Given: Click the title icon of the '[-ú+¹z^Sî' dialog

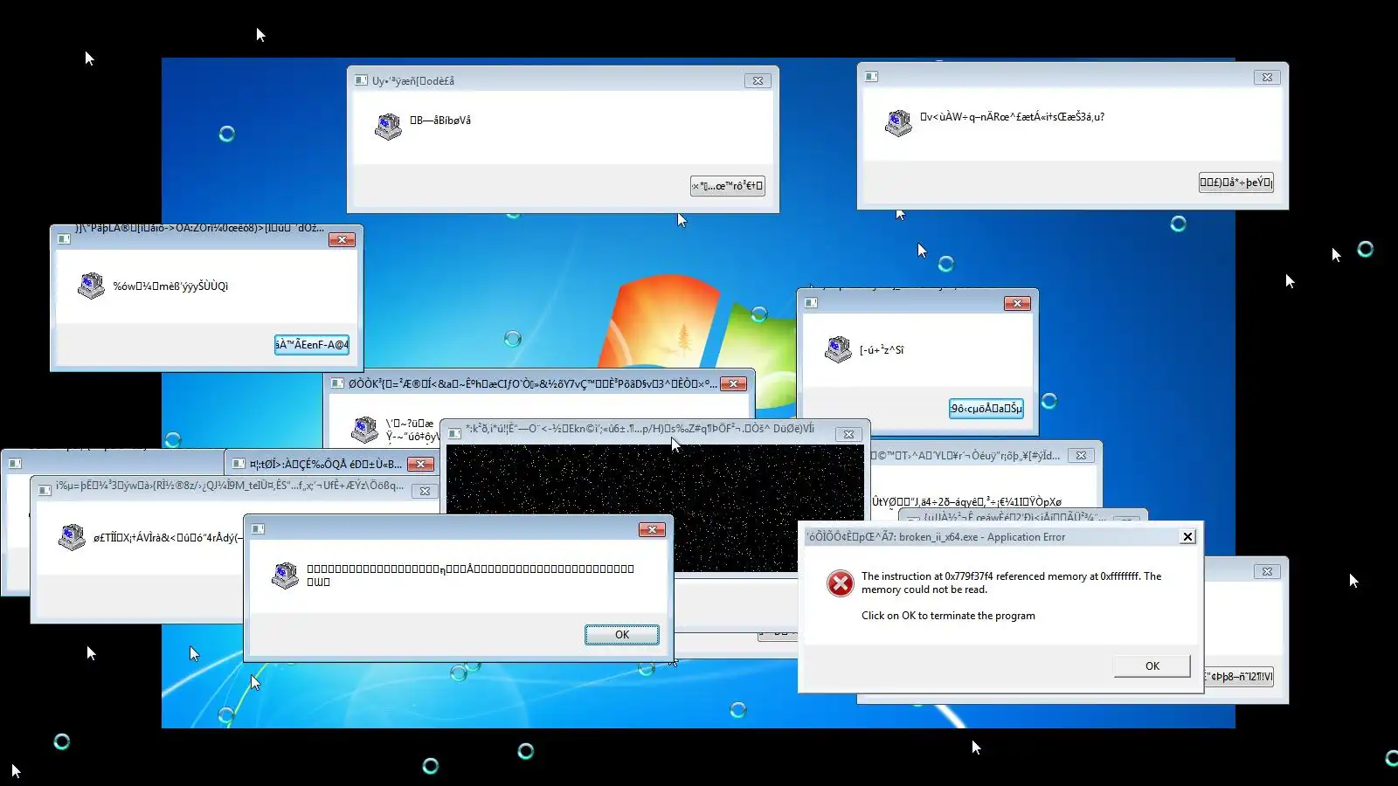Looking at the screenshot, I should [x=811, y=303].
